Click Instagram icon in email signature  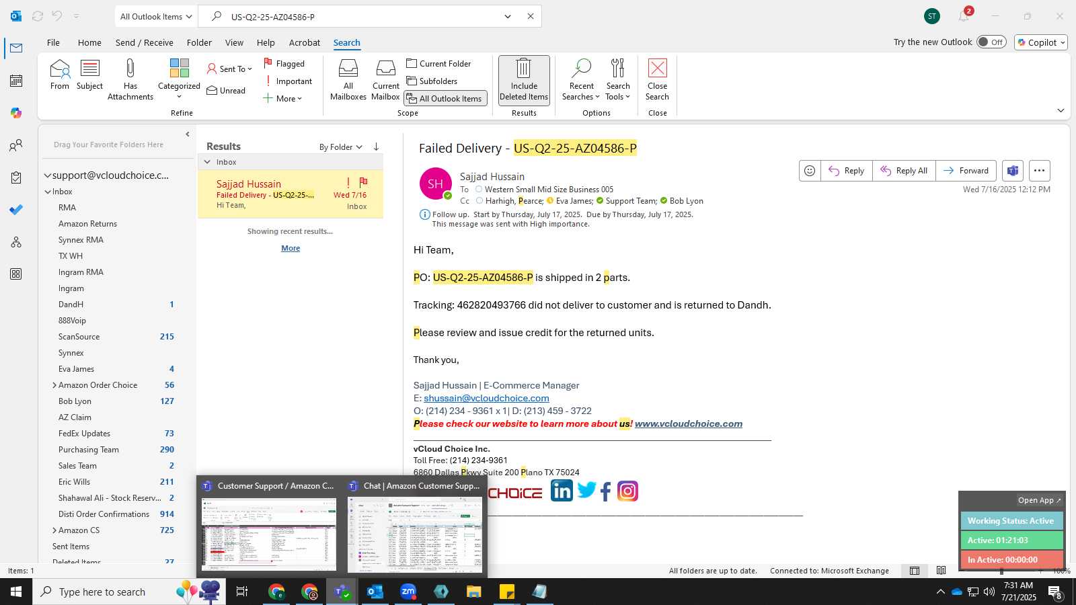[627, 491]
